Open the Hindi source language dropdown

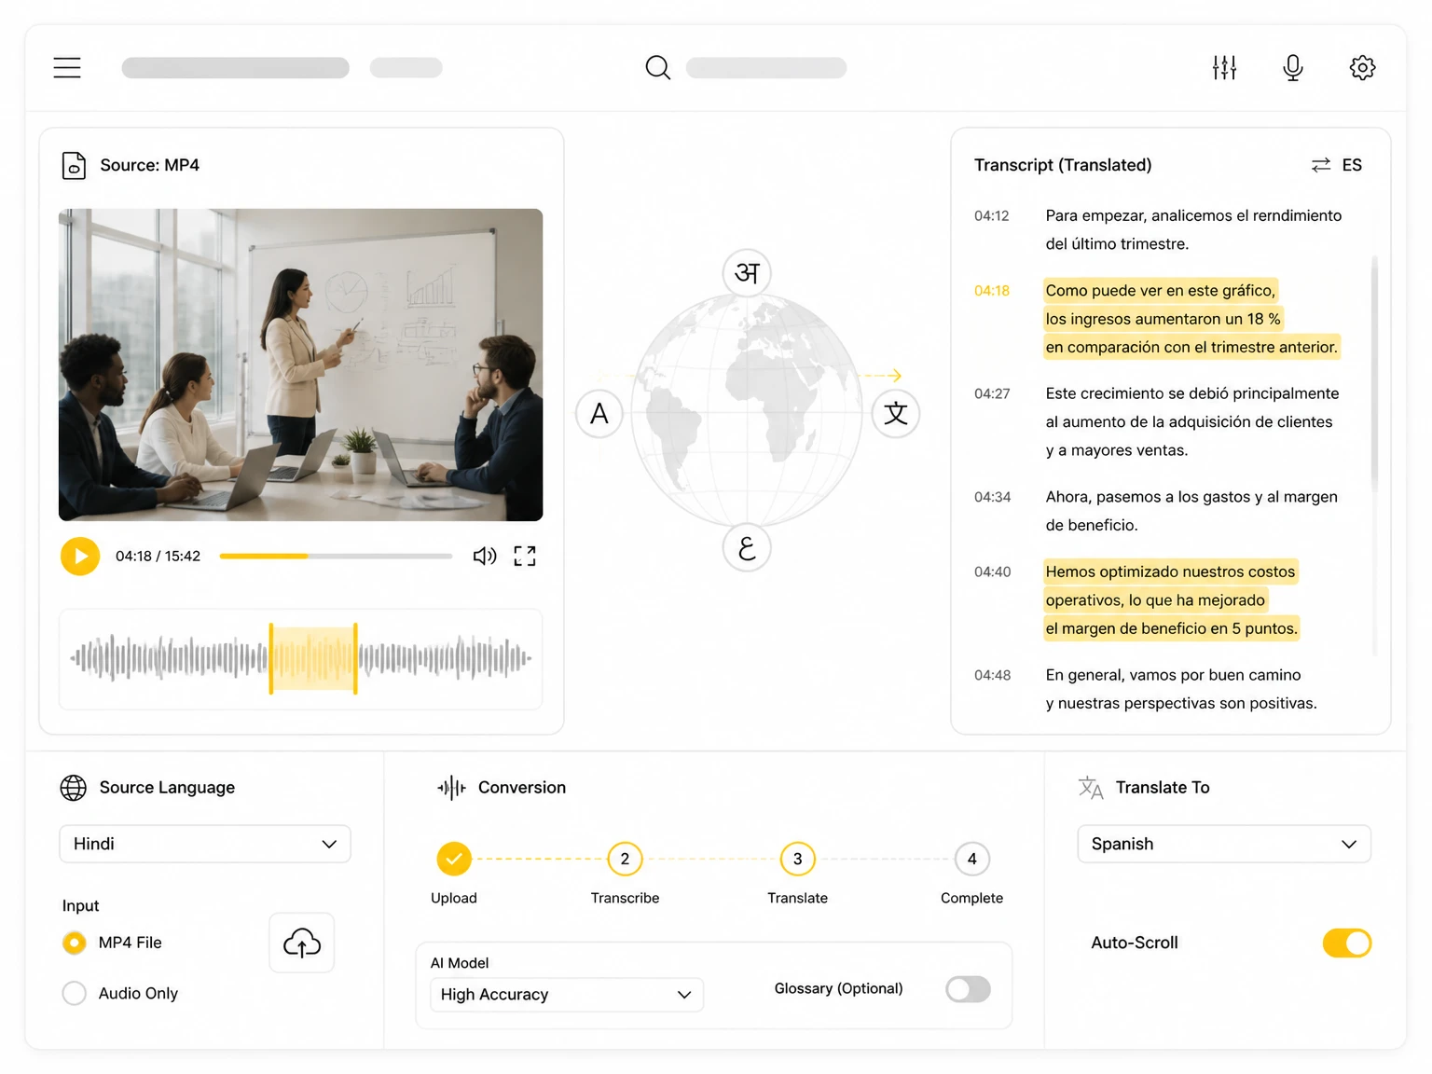pyautogui.click(x=205, y=844)
